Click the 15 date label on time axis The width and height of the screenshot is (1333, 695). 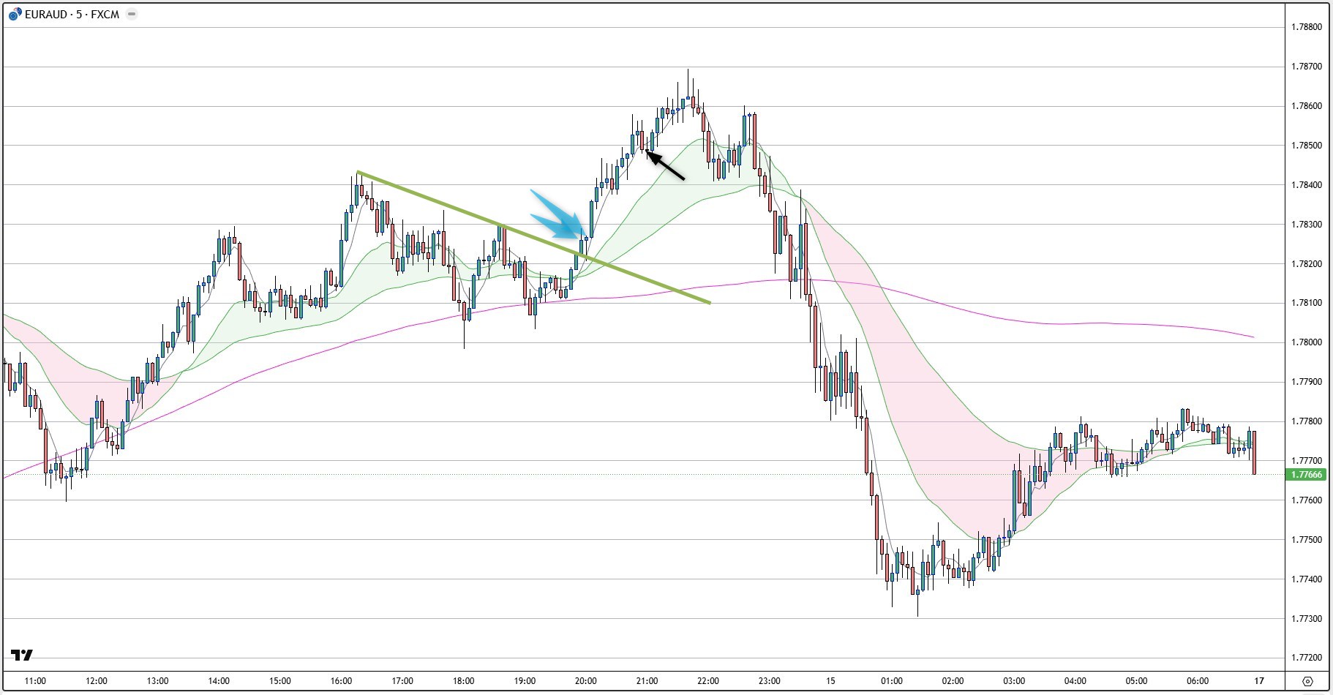pos(830,680)
